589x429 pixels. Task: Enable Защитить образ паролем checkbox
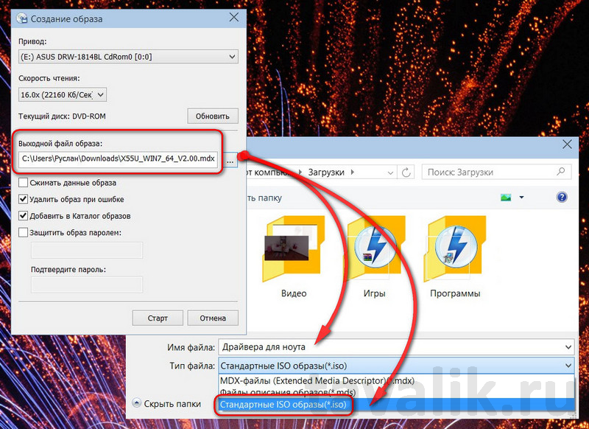tap(24, 232)
